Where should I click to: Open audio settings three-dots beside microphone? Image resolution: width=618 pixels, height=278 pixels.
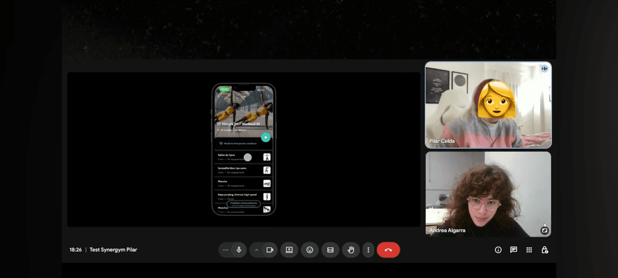[226, 250]
